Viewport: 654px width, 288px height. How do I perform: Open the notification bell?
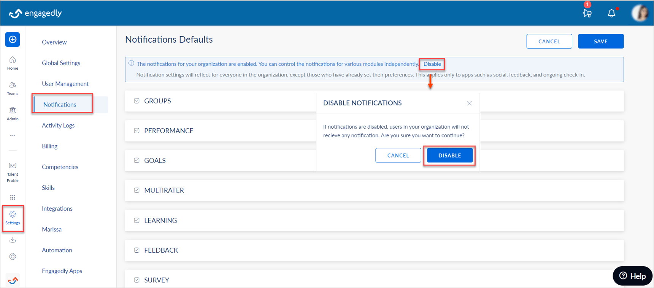coord(611,13)
